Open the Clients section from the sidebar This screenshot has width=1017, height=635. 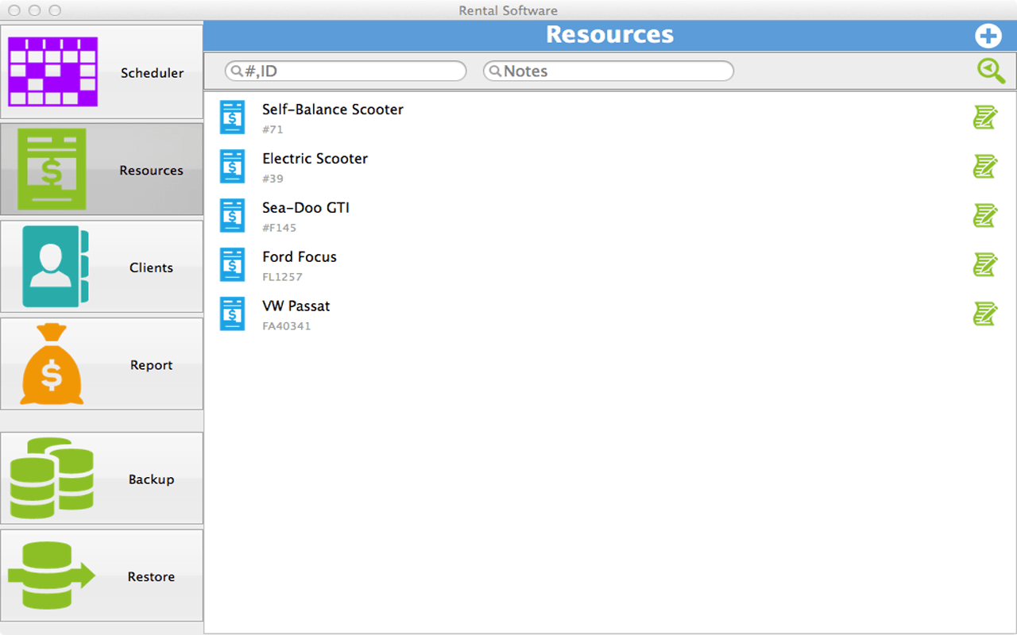click(102, 266)
